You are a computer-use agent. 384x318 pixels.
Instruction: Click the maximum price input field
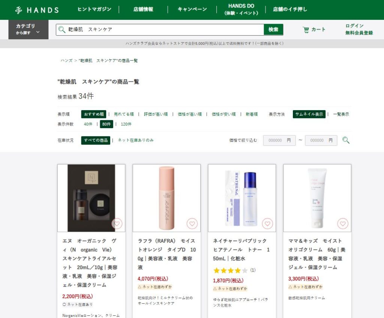[x=321, y=140]
